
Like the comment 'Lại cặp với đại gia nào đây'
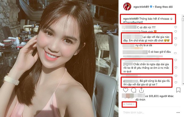pos(176,38)
